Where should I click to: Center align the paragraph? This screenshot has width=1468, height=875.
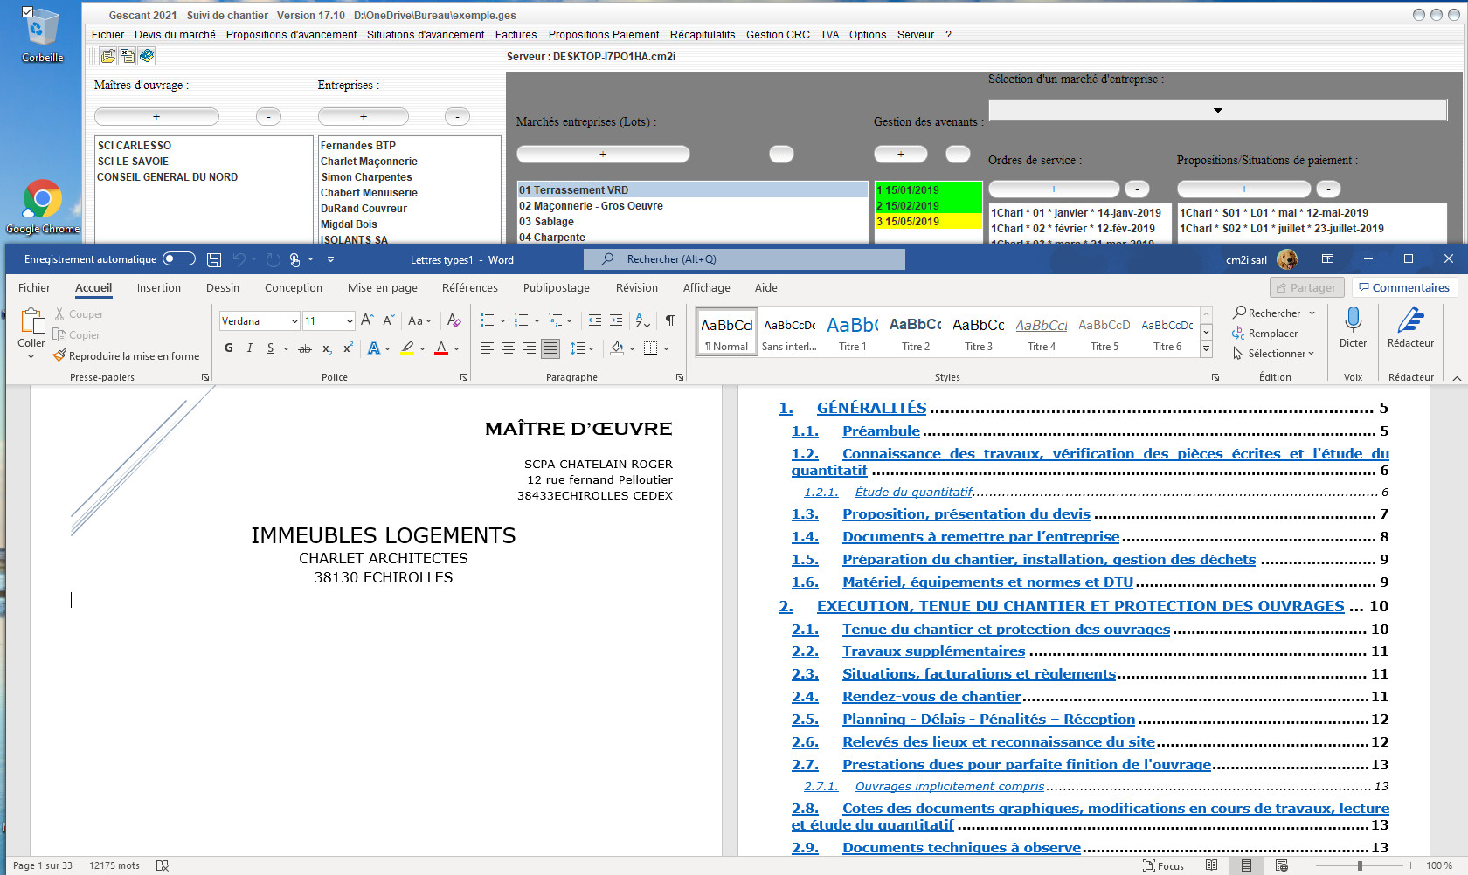click(x=509, y=348)
